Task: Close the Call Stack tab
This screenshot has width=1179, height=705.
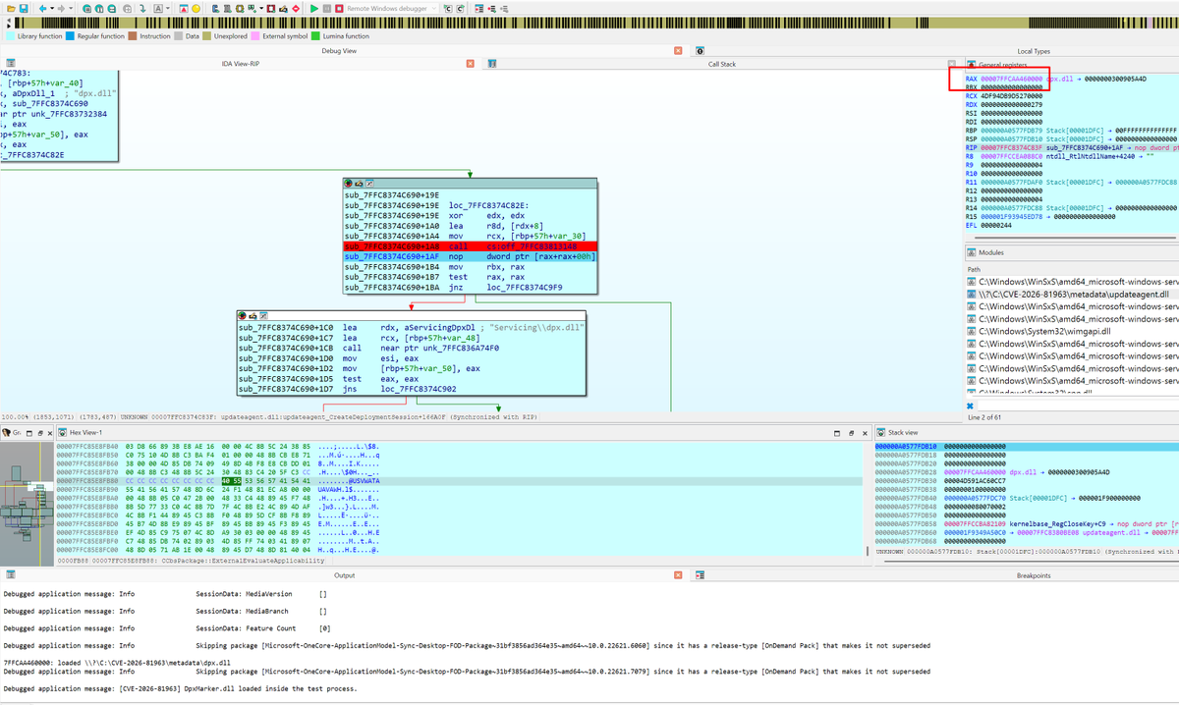Action: 951,64
